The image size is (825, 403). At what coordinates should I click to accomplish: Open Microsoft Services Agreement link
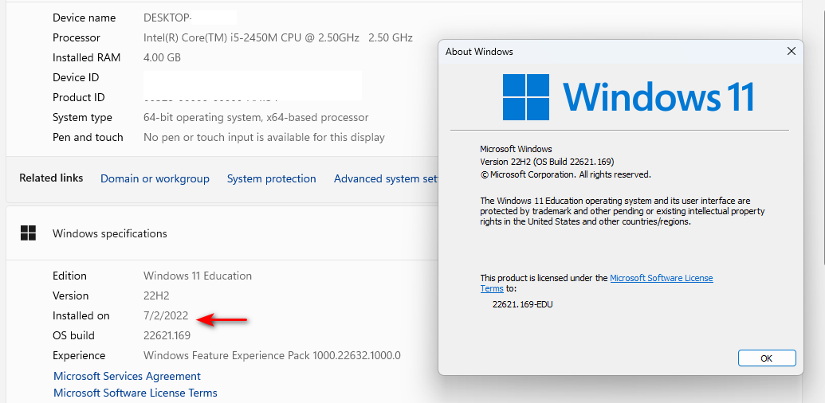pos(127,376)
